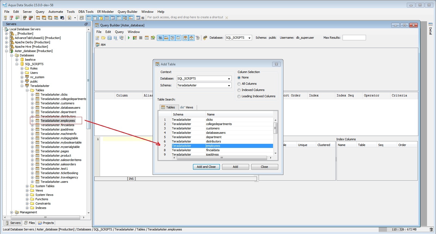This screenshot has width=436, height=234.
Task: Expand the System Tables folder
Action: click(x=27, y=186)
